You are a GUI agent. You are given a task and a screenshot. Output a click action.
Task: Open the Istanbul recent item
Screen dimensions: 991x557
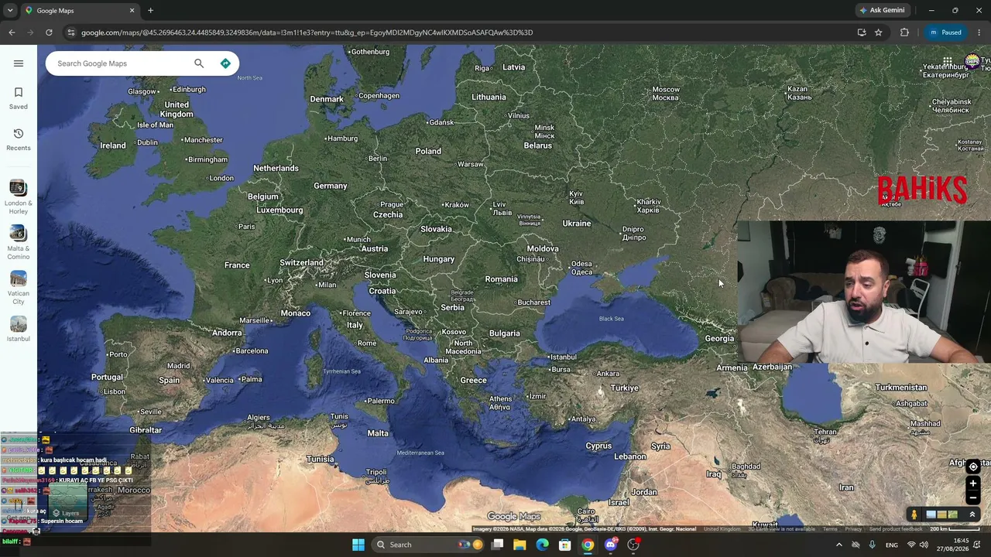tap(19, 329)
